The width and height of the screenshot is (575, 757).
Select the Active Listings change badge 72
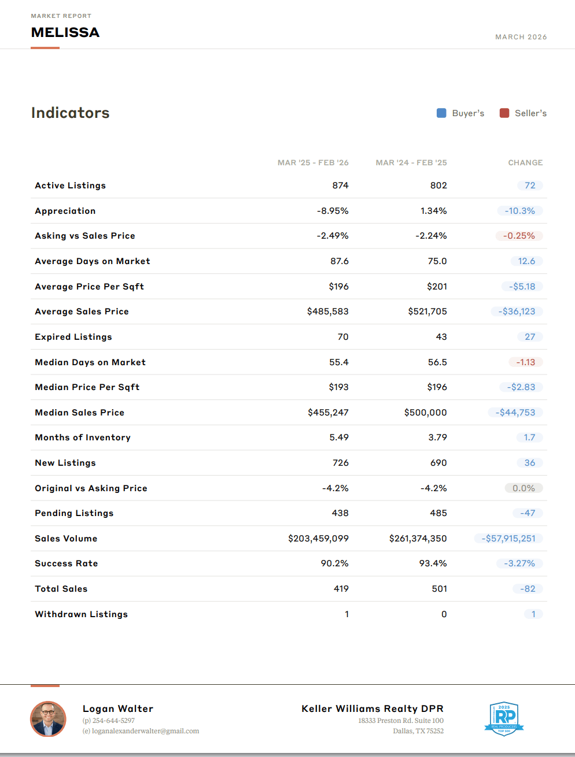click(530, 185)
